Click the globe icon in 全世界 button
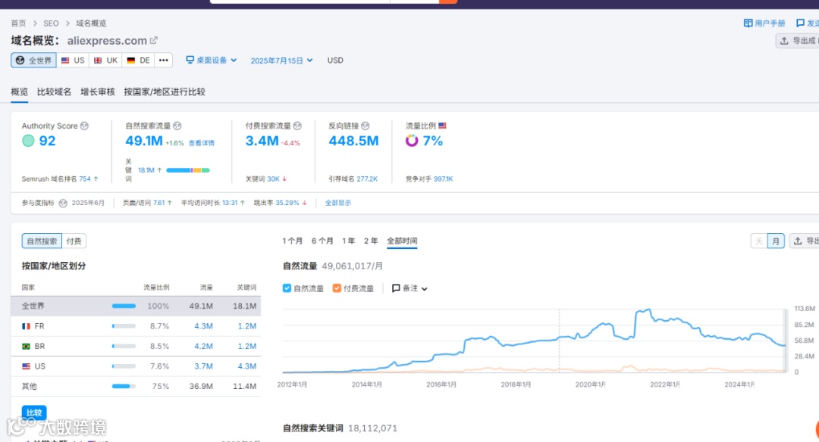Image resolution: width=819 pixels, height=442 pixels. pyautogui.click(x=20, y=61)
